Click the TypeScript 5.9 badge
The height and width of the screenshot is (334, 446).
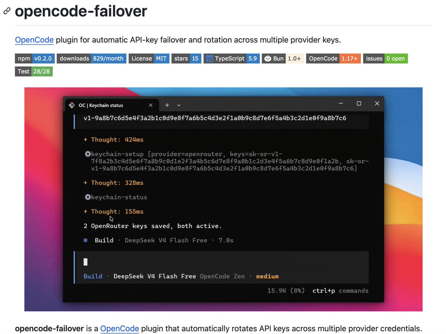coord(232,58)
